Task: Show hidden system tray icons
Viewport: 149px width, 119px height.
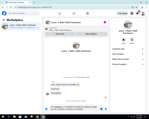Action: point(128,117)
